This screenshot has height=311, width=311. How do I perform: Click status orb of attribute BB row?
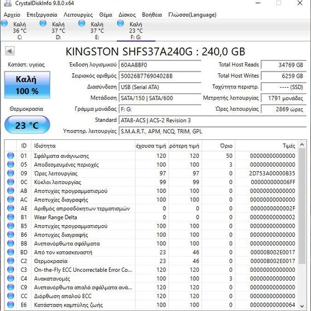(11, 243)
